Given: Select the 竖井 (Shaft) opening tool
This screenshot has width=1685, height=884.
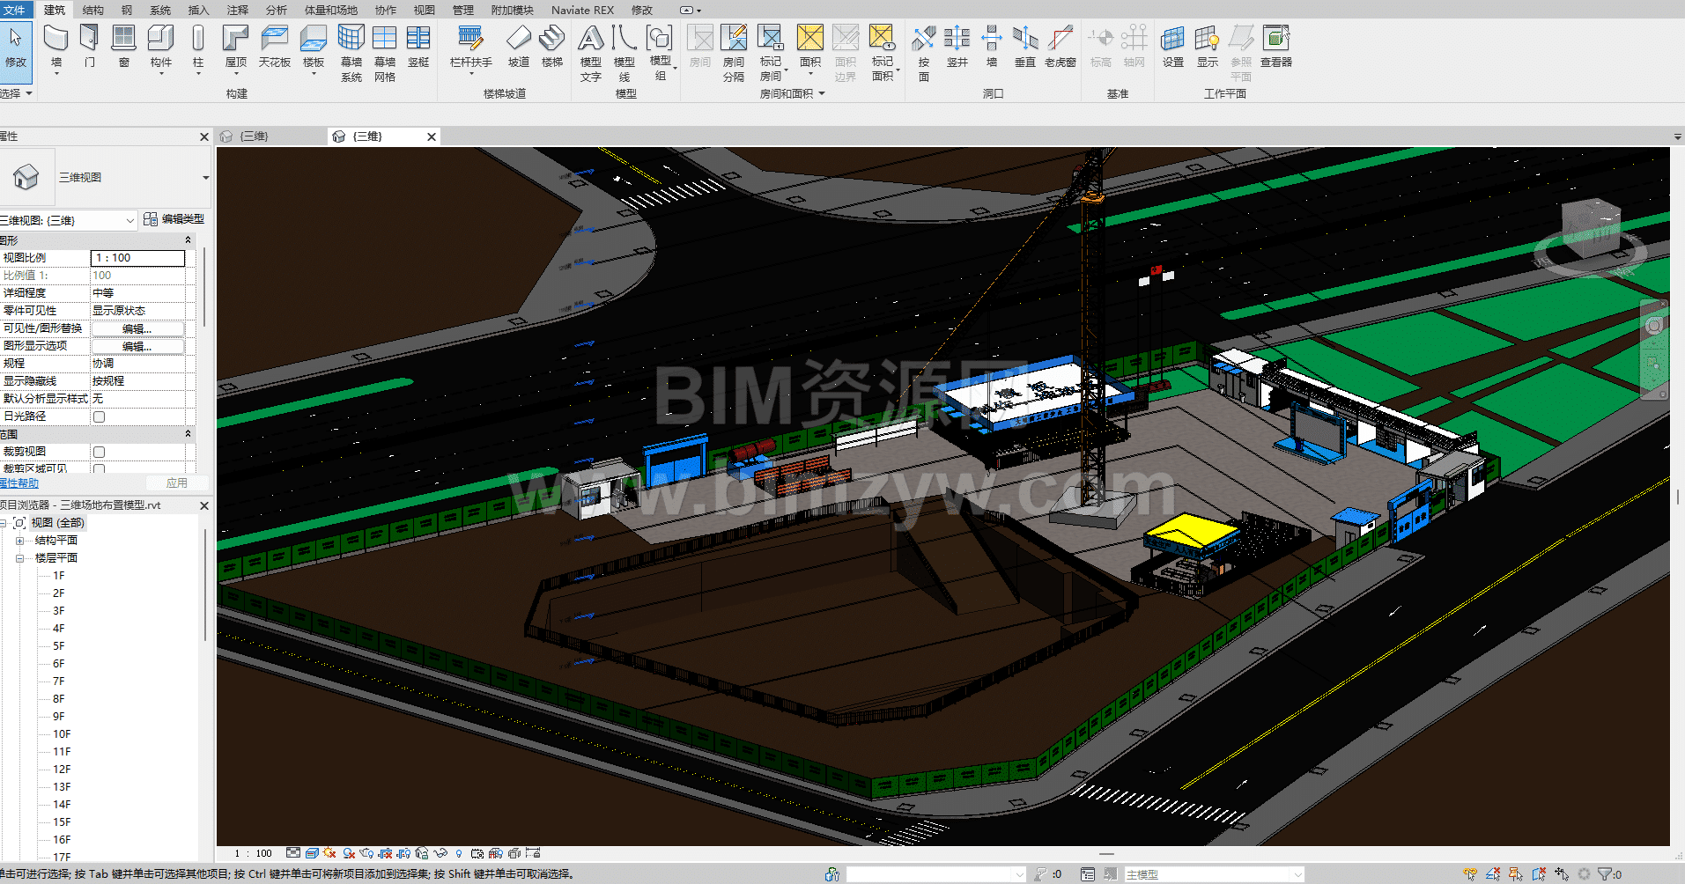Looking at the screenshot, I should pos(957,48).
